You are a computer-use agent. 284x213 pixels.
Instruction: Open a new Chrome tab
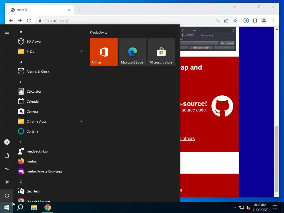click(x=80, y=10)
